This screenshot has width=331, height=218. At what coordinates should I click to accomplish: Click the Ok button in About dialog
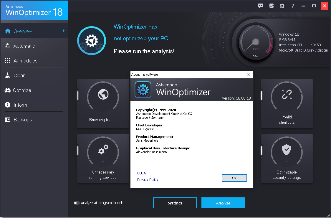234,178
